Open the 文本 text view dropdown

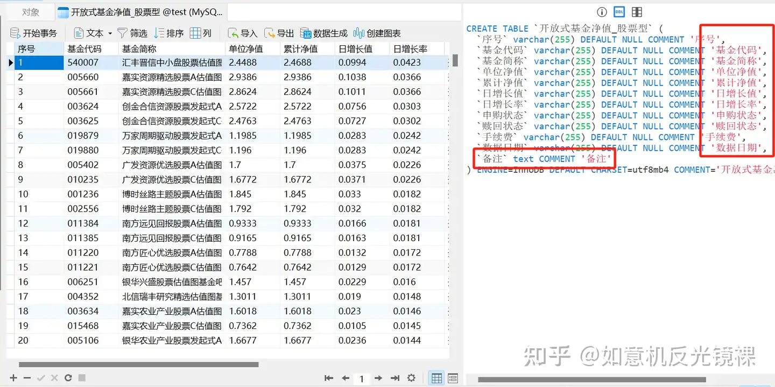[x=93, y=33]
